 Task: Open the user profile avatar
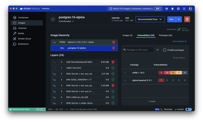pyautogui.click(x=191, y=9)
